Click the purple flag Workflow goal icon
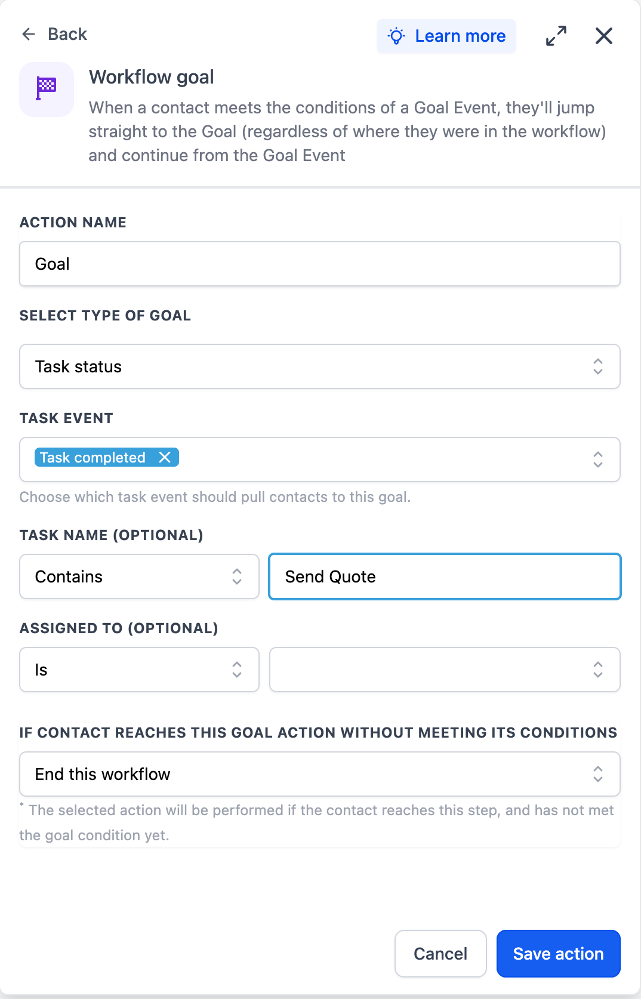The height and width of the screenshot is (999, 641). pos(47,90)
